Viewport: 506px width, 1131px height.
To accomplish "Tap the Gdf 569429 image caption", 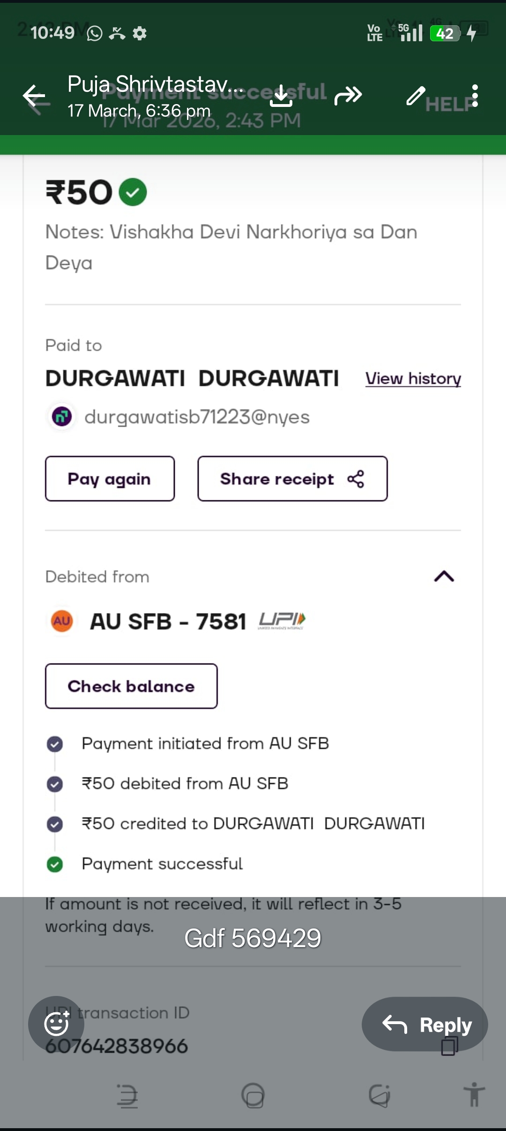I will point(253,938).
